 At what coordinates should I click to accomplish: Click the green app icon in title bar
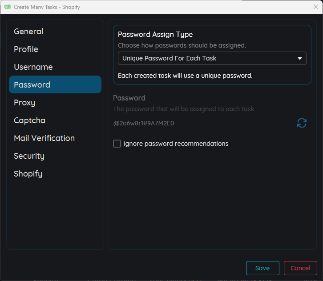(x=8, y=7)
